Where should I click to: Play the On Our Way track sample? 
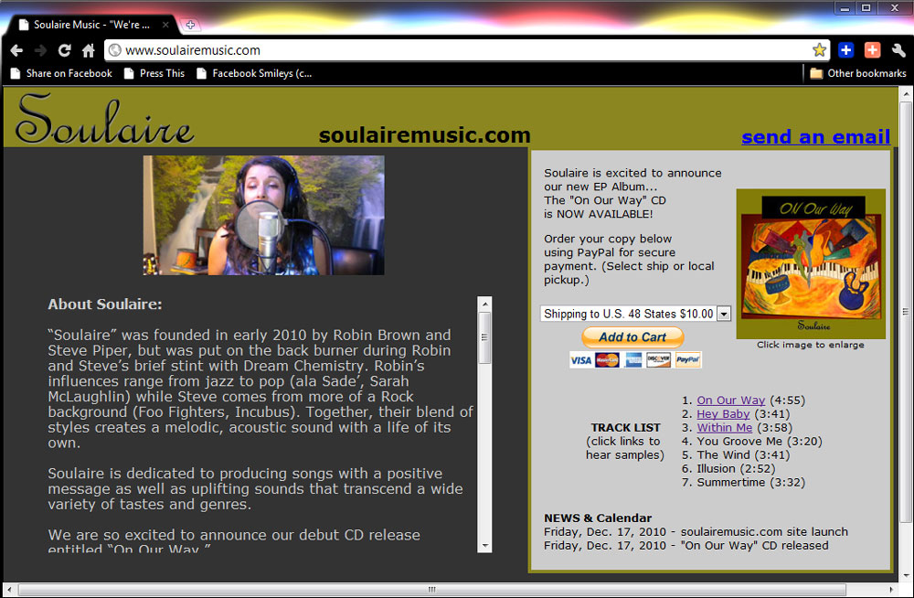click(x=730, y=400)
